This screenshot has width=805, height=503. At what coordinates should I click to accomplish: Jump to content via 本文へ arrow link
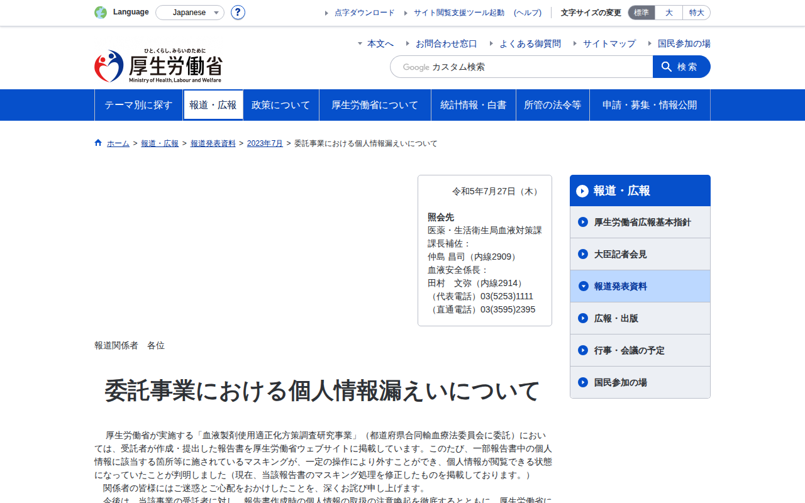pyautogui.click(x=375, y=43)
